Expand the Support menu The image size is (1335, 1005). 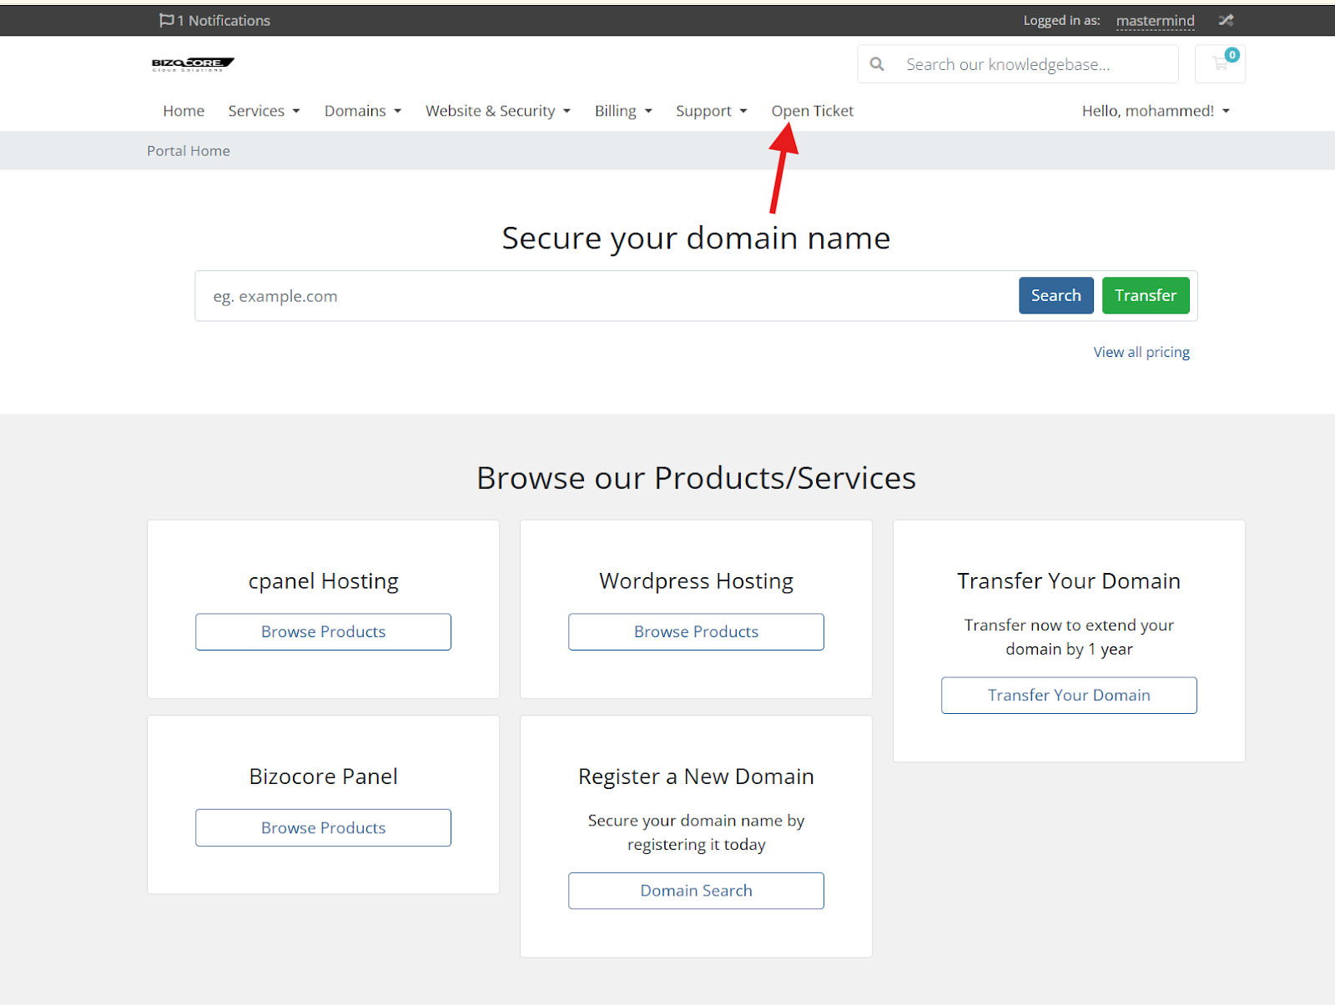711,111
